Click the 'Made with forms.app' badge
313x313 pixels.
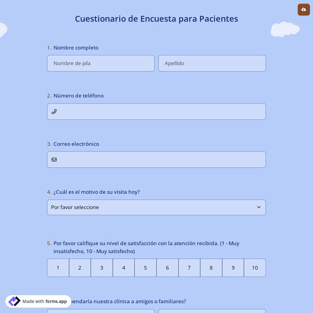click(x=38, y=301)
